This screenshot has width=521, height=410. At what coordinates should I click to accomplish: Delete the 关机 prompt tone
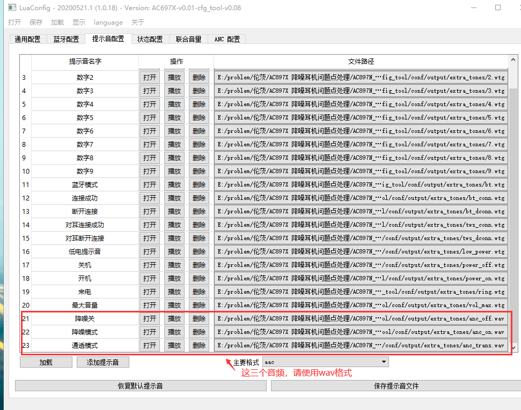[x=199, y=265]
